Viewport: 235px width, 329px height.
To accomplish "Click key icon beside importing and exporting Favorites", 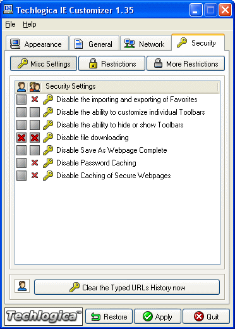I will click(48, 100).
